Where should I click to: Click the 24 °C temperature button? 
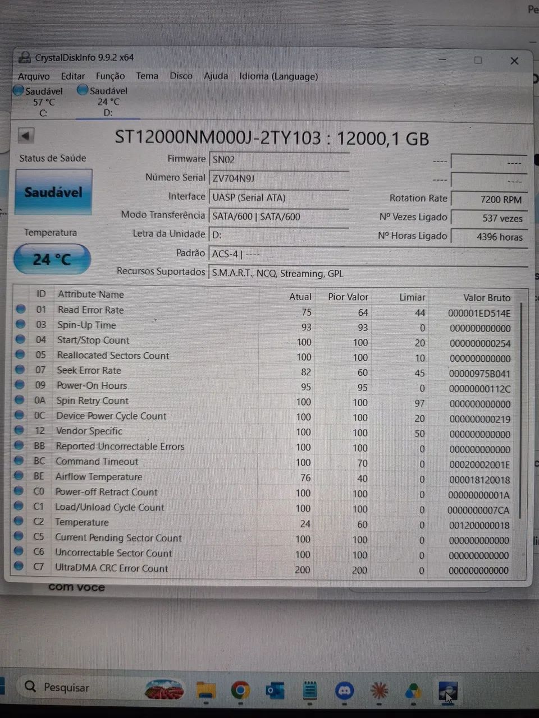52,259
